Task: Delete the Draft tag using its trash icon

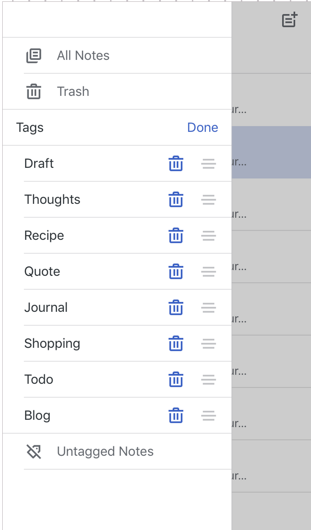Action: (176, 163)
